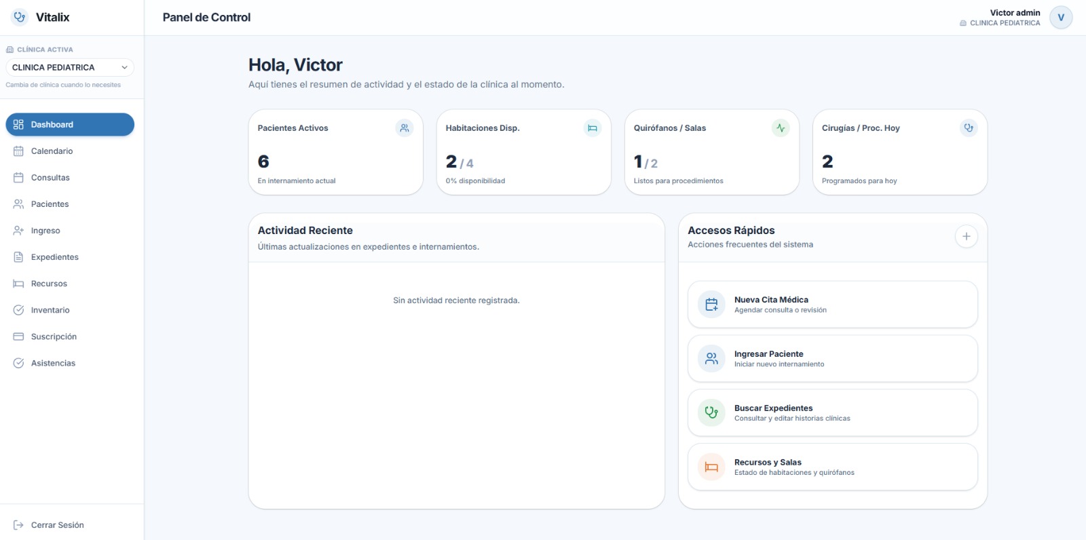Click the user avatar with letter V
The height and width of the screenshot is (540, 1086).
[1061, 18]
